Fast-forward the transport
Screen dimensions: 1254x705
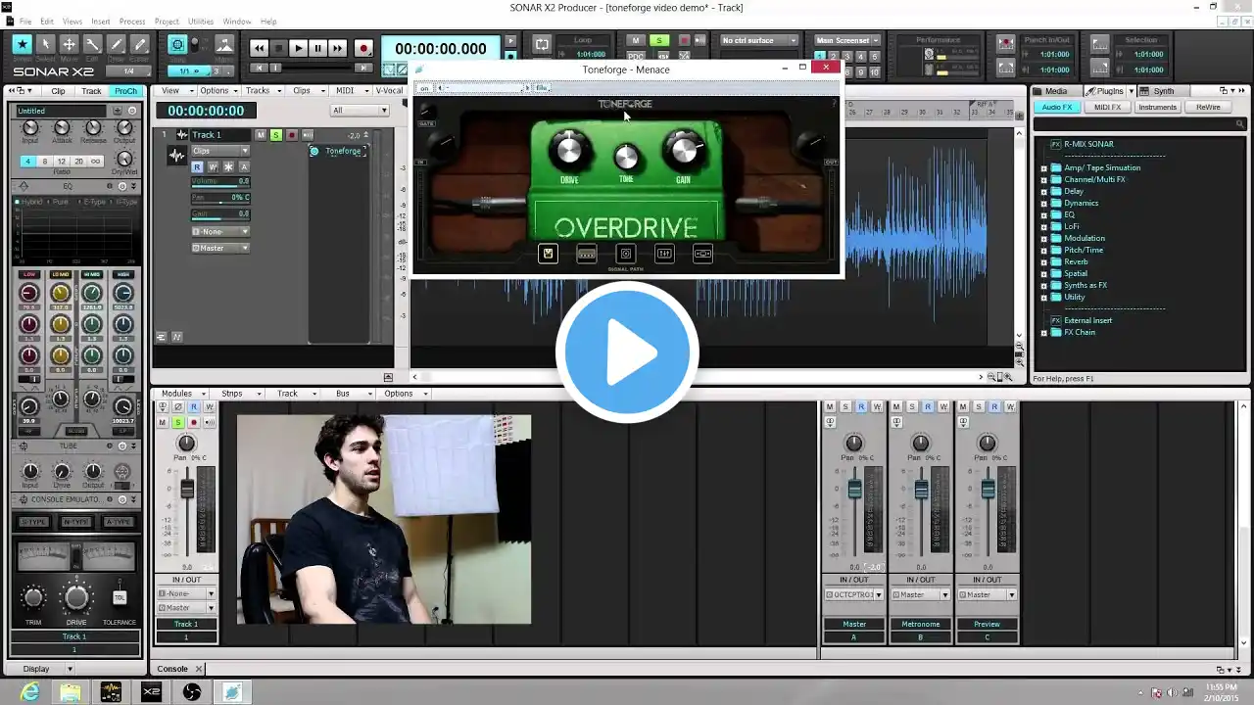click(x=337, y=48)
